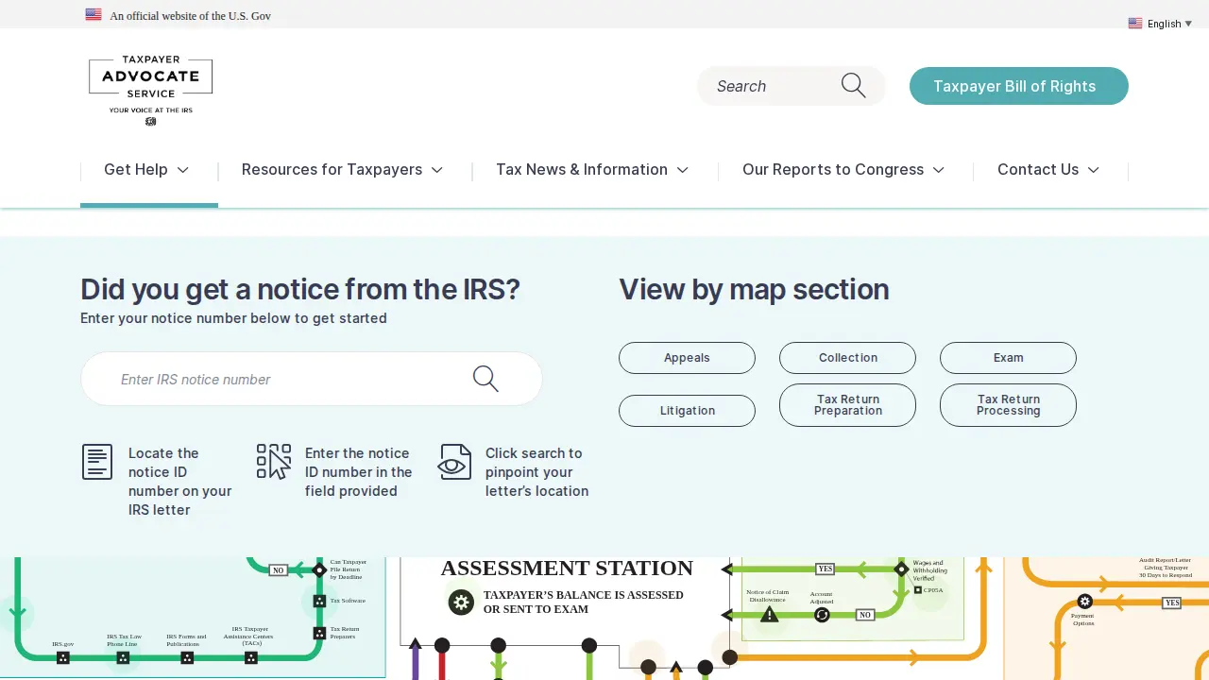View the Tax Return Preparation map section

pyautogui.click(x=847, y=405)
